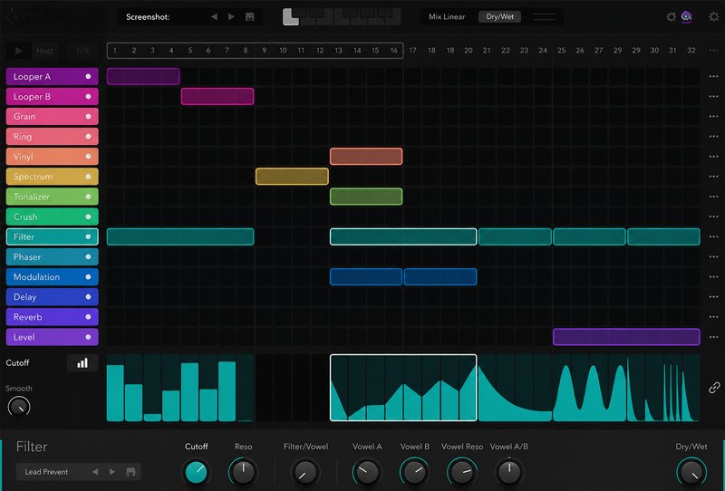This screenshot has width=725, height=491.
Task: Open options menu for Modulation row
Action: pos(713,277)
